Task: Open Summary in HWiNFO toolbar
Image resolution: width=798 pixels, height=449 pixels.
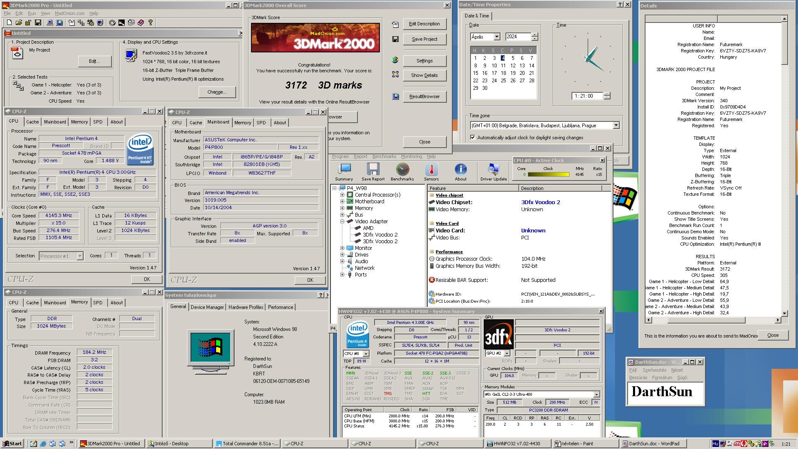Action: [x=344, y=172]
